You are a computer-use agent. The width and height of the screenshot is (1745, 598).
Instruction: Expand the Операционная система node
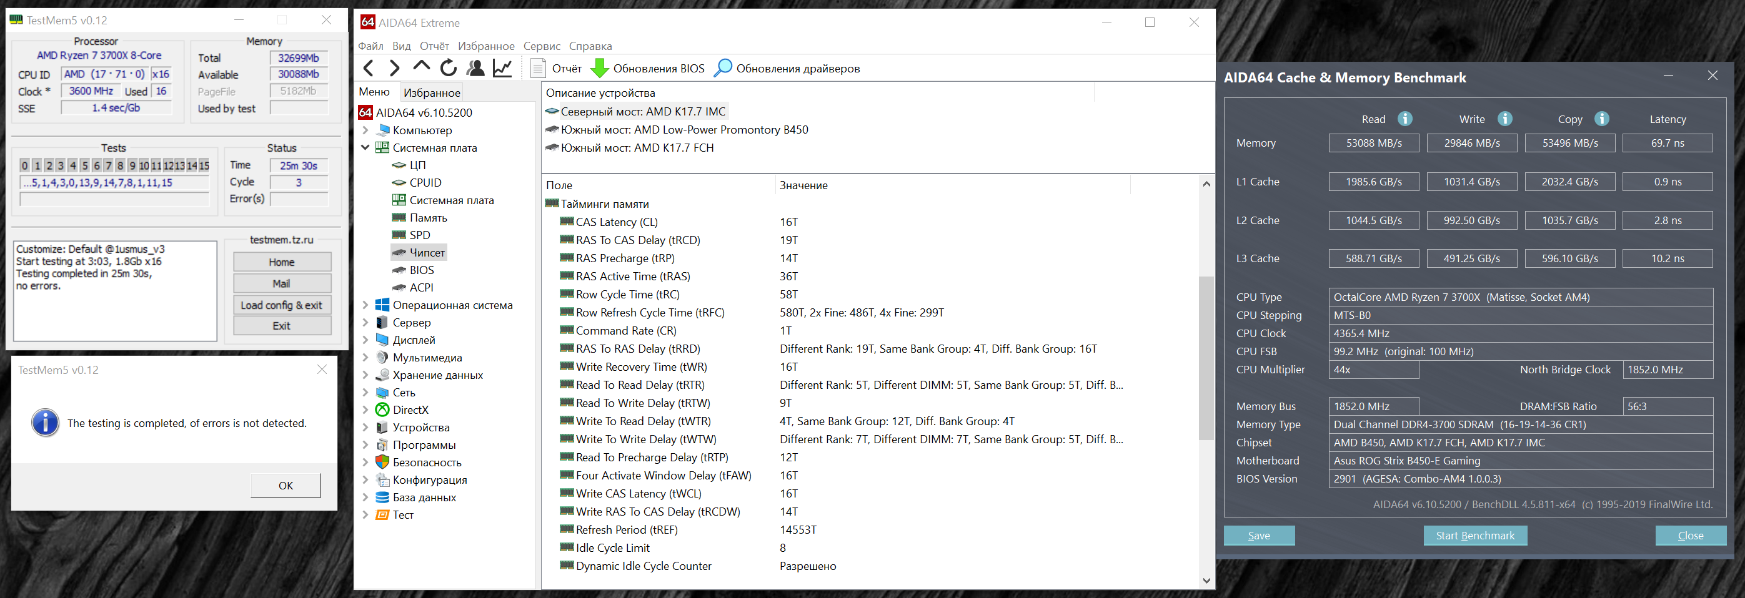click(x=365, y=305)
